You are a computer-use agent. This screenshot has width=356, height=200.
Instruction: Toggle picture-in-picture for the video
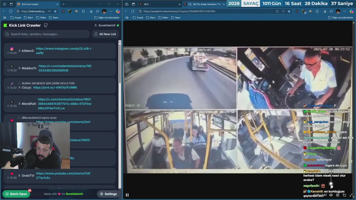pos(344,195)
